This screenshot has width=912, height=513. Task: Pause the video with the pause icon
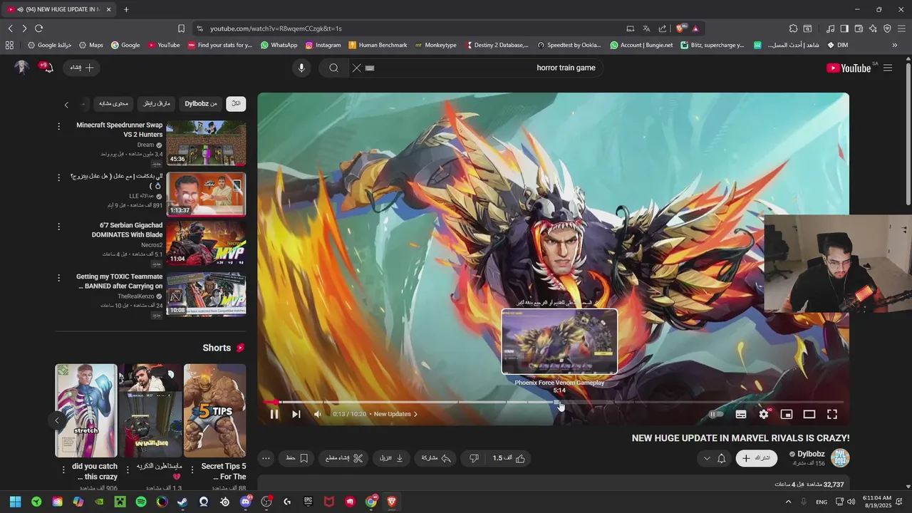click(274, 414)
